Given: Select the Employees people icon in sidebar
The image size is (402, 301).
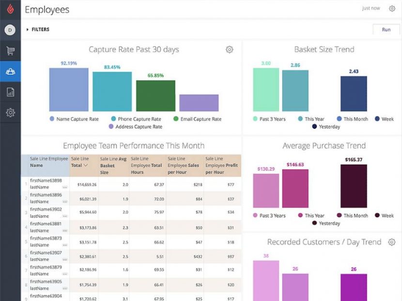Looking at the screenshot, I should (9, 70).
